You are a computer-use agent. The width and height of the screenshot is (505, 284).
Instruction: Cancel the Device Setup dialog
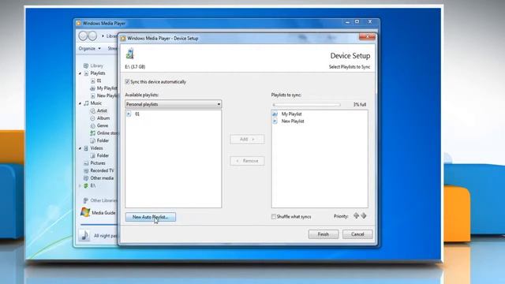click(x=357, y=234)
